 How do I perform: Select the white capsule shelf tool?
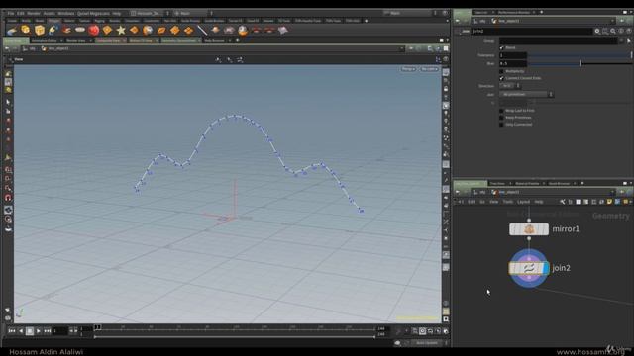point(80,30)
